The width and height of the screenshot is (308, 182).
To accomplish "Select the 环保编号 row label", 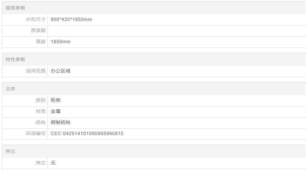I will 36,134.
